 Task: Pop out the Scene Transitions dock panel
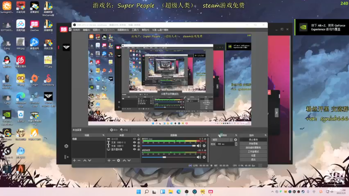coord(236,135)
